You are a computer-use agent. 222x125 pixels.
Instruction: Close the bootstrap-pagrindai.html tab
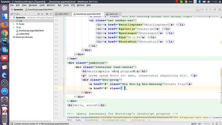(x=102, y=14)
